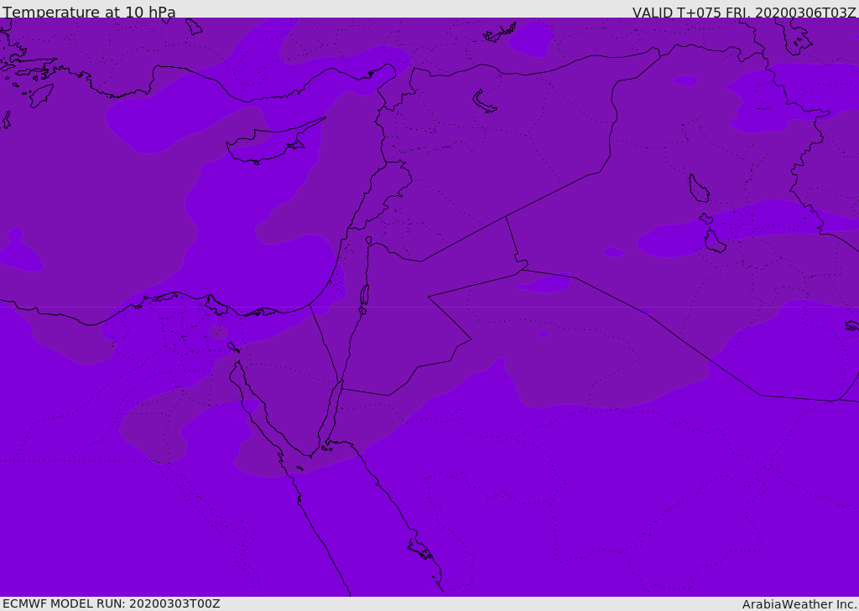Click the Red Sea coastal island cluster
The image size is (859, 611).
[421, 549]
